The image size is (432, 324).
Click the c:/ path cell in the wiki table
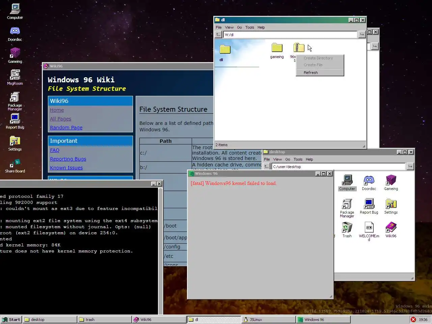pos(165,153)
